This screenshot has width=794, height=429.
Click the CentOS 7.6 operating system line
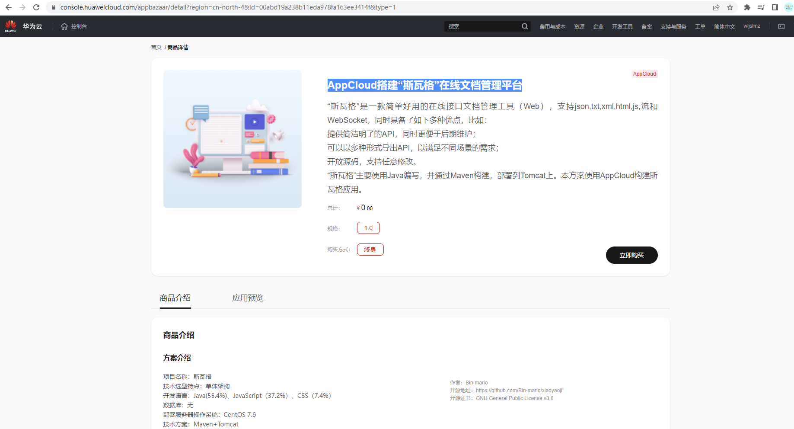point(210,415)
